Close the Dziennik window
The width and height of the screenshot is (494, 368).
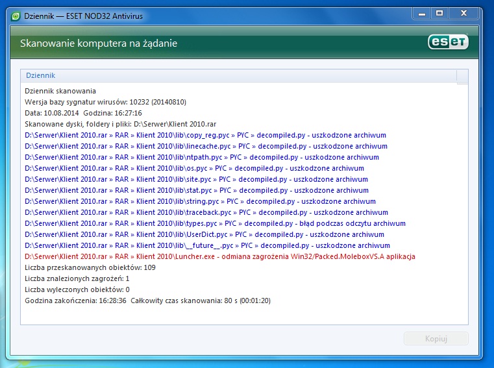(x=463, y=14)
